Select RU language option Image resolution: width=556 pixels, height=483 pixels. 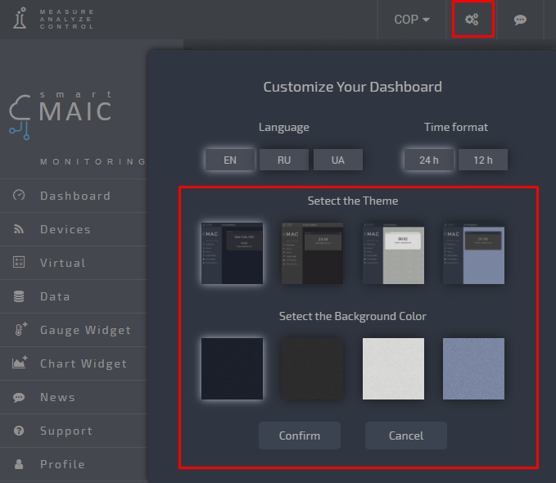[284, 160]
